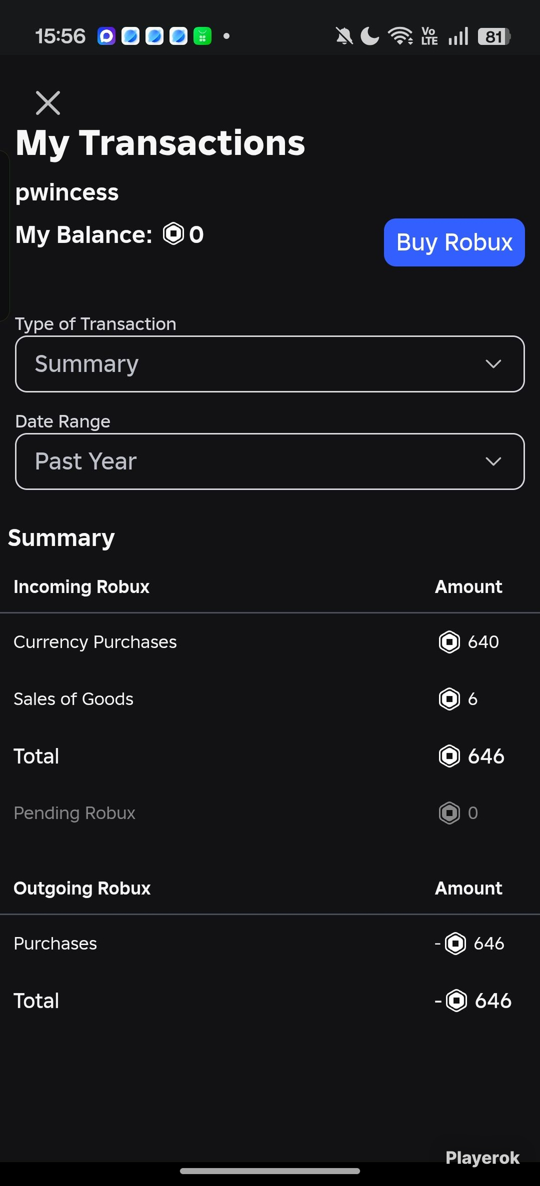This screenshot has width=540, height=1186.
Task: Click the chevron in the Summary dropdown
Action: point(493,364)
